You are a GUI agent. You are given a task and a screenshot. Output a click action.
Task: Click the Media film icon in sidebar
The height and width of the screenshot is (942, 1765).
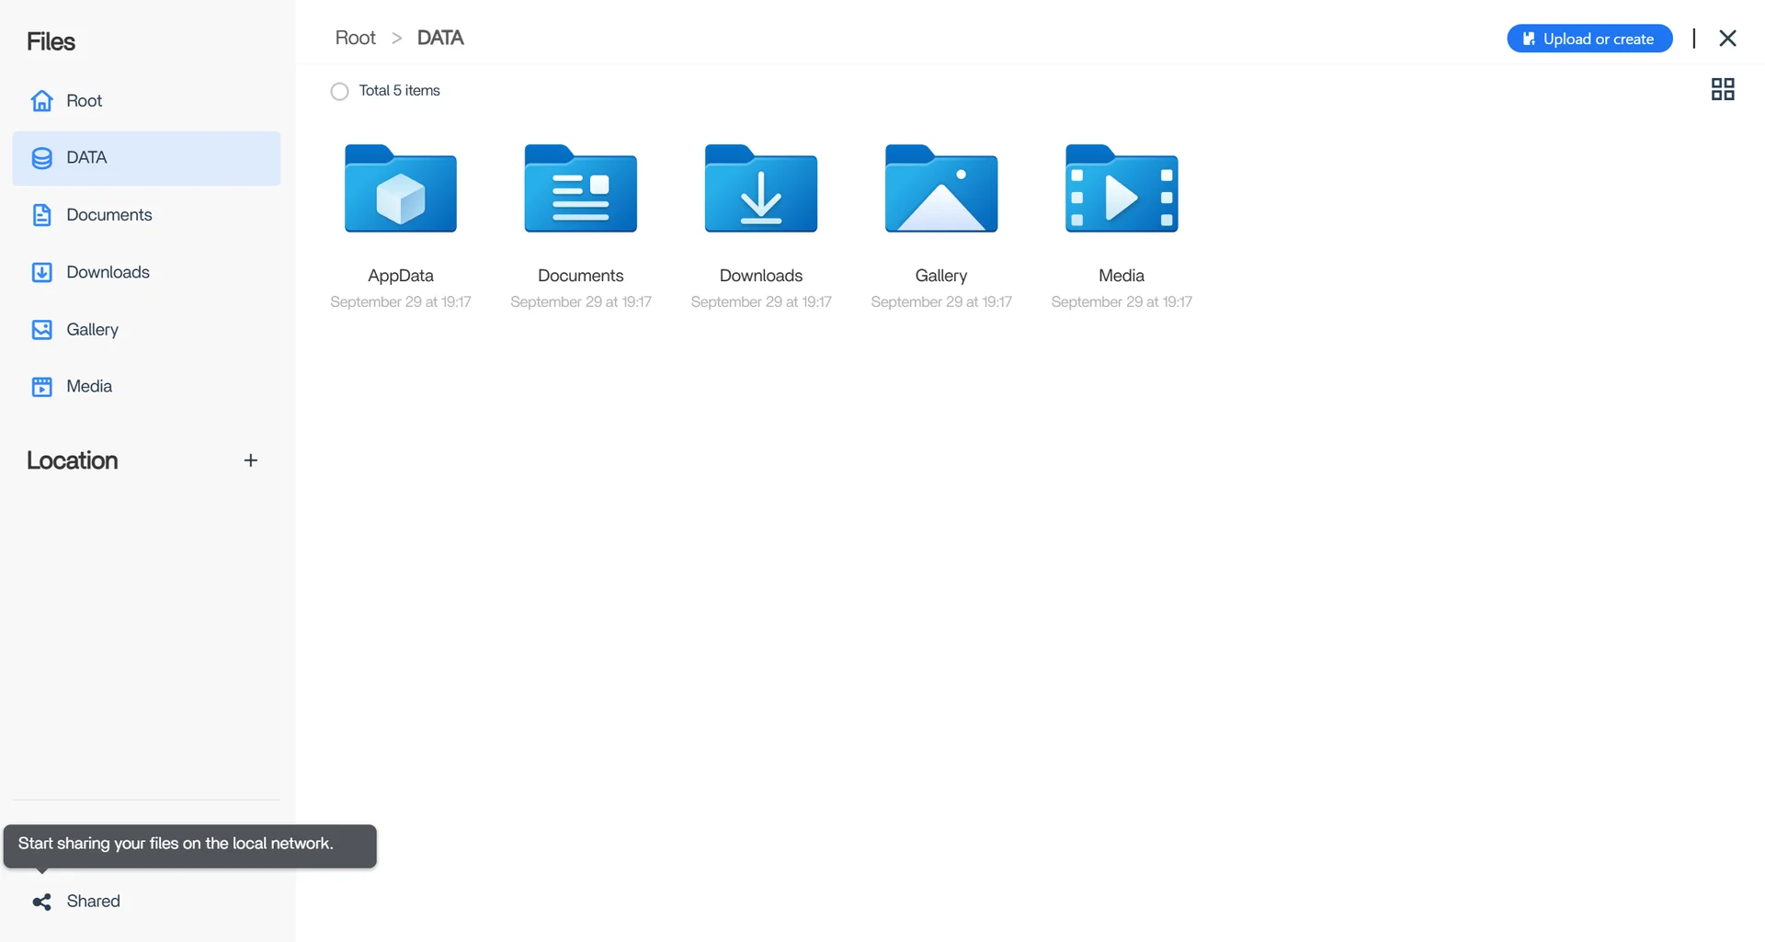click(x=42, y=387)
